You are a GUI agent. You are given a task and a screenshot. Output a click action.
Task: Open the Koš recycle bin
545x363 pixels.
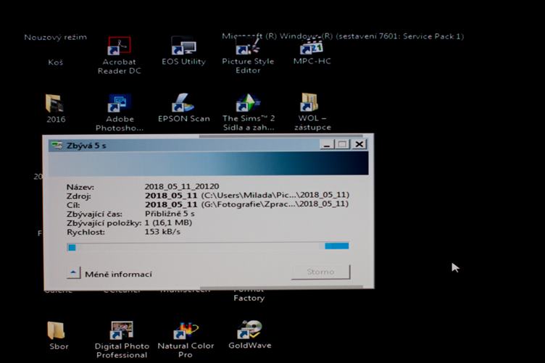[x=56, y=62]
